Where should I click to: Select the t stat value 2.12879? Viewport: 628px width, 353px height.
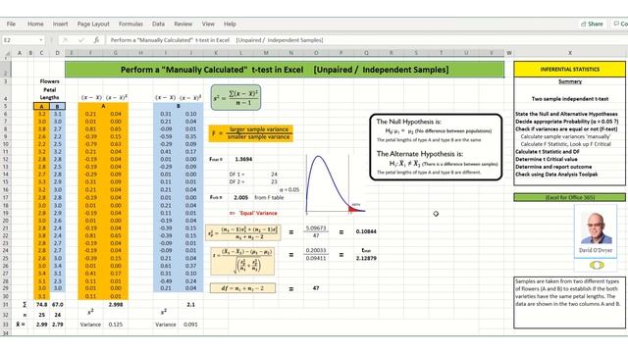pyautogui.click(x=366, y=258)
